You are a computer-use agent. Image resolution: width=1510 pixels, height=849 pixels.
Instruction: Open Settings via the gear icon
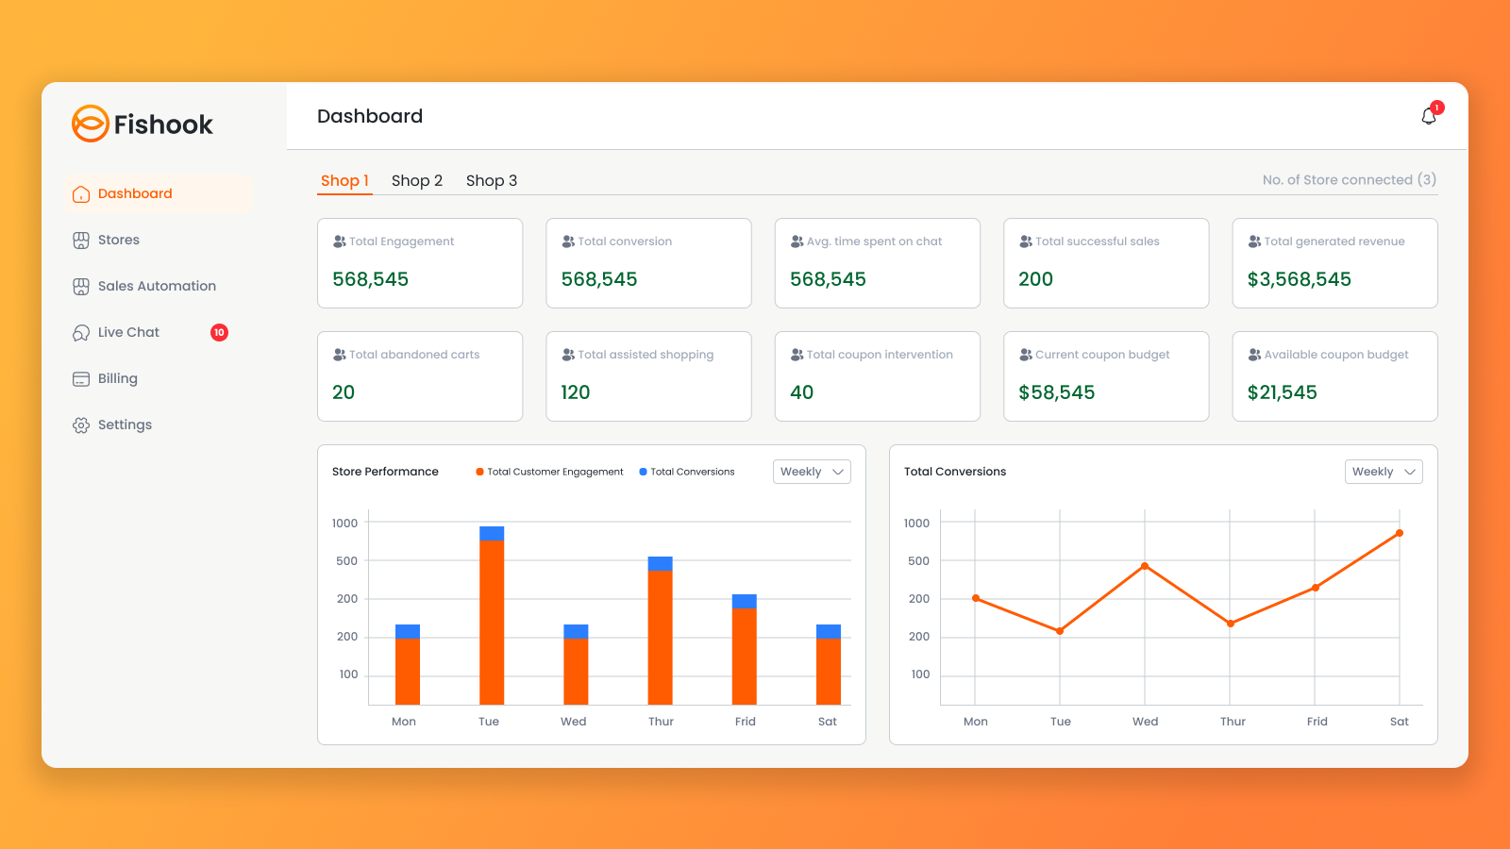click(80, 424)
